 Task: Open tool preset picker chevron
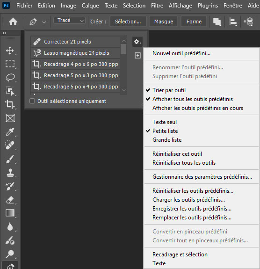click(x=44, y=22)
